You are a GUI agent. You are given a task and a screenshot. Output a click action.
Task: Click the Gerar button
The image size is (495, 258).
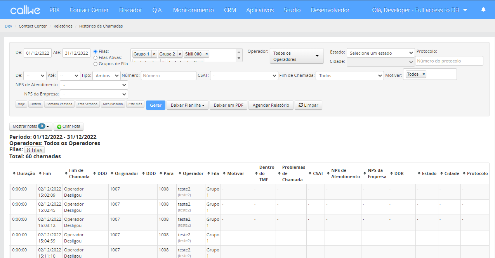tap(156, 105)
